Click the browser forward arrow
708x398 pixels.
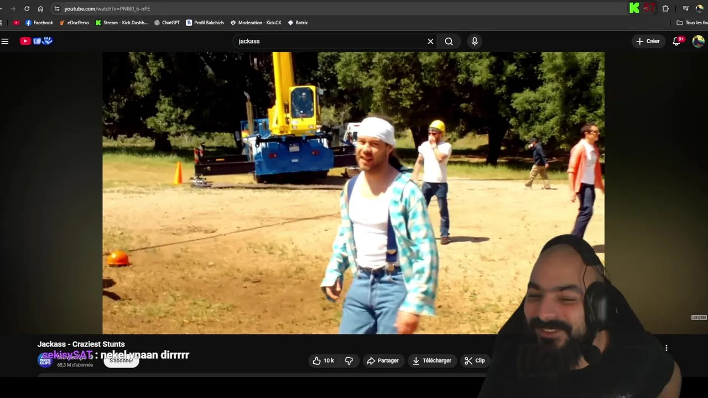(13, 9)
